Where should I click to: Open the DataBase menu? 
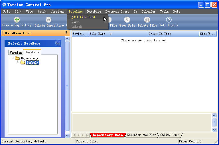pos(94,11)
